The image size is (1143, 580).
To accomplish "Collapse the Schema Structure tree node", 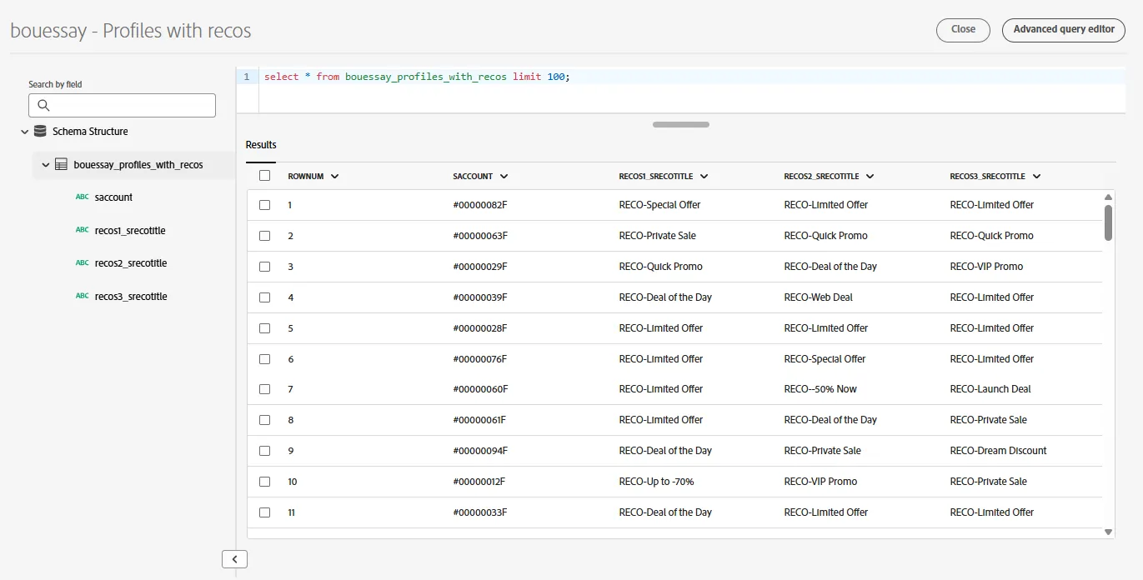I will (25, 132).
